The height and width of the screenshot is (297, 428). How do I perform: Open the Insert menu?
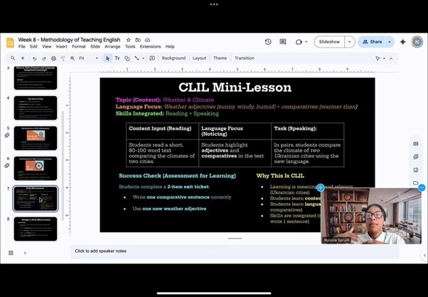pyautogui.click(x=62, y=47)
